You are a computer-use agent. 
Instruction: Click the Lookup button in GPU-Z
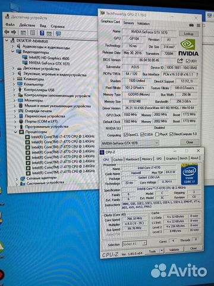point(188,33)
